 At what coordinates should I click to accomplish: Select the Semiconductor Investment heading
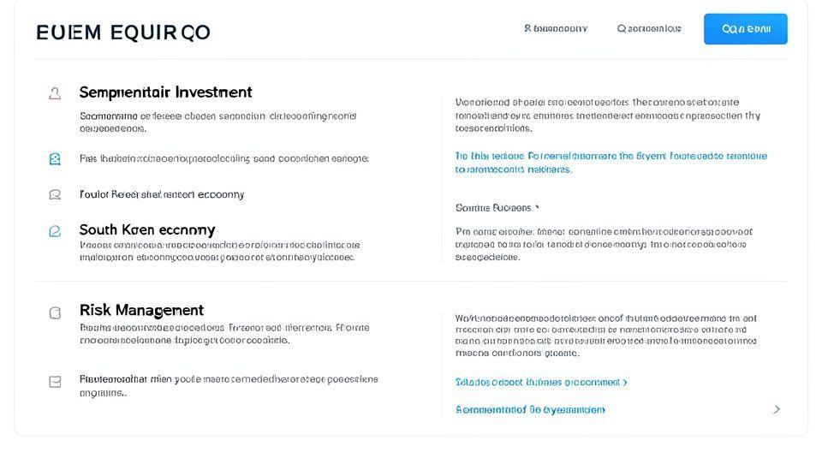click(165, 92)
